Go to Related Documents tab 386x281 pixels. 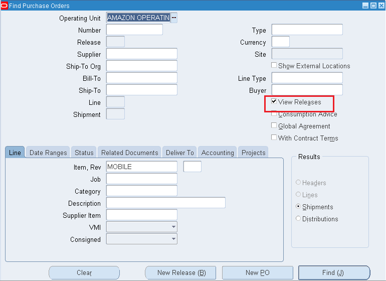pyautogui.click(x=129, y=153)
